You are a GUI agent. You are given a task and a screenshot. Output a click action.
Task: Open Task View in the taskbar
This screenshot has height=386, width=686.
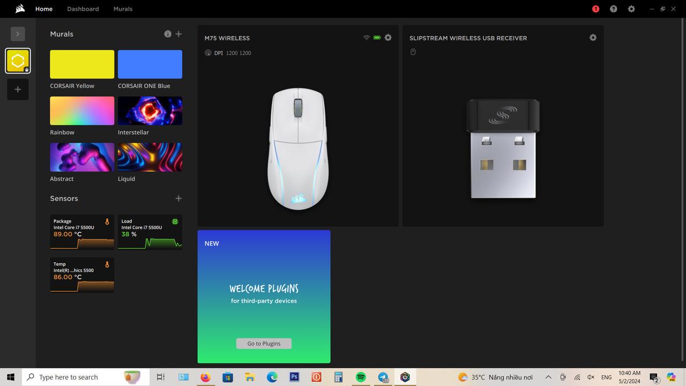161,377
